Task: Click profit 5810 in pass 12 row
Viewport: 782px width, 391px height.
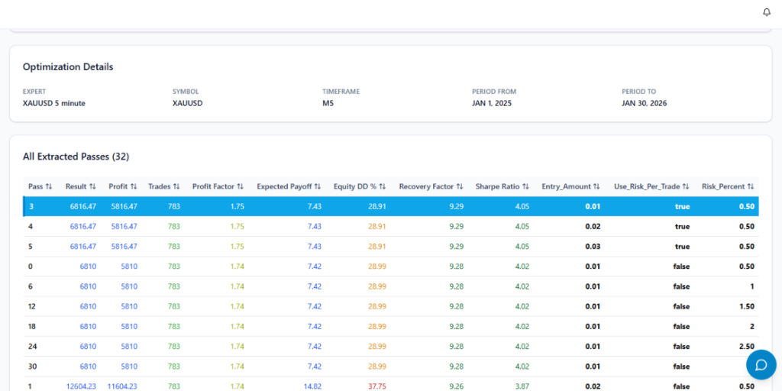Action: [129, 306]
